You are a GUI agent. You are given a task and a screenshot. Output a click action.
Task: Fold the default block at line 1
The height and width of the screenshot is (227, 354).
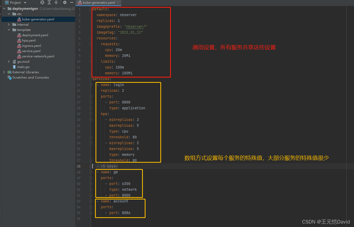point(91,9)
